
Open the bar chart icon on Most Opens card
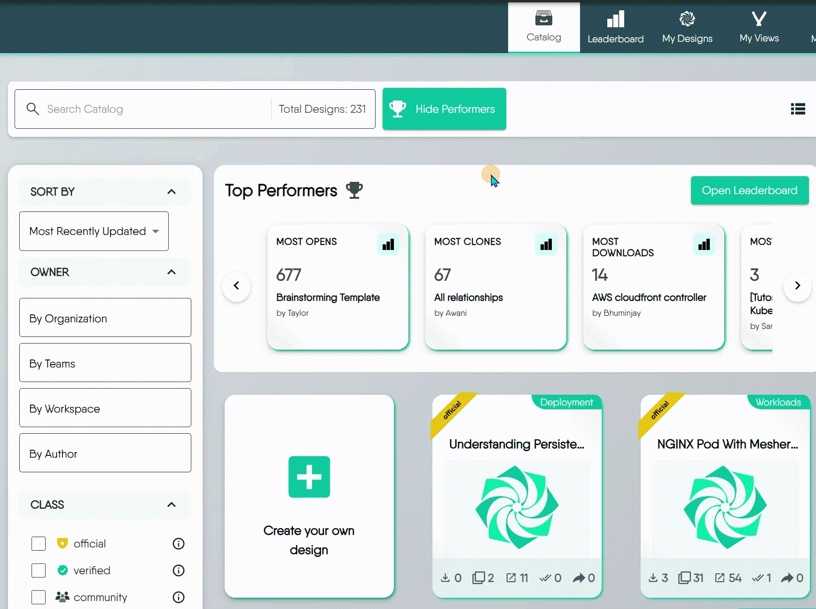(x=388, y=244)
